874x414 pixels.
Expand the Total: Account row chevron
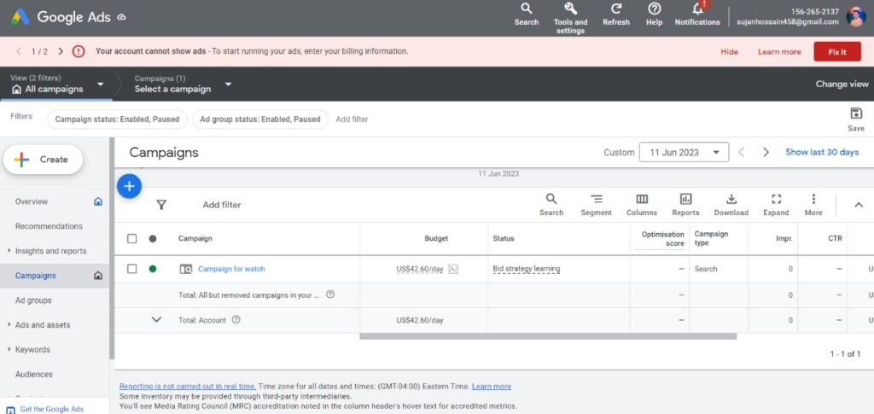pos(156,320)
